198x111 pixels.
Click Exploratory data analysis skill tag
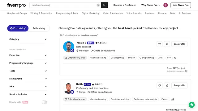pyautogui.click(x=145, y=99)
